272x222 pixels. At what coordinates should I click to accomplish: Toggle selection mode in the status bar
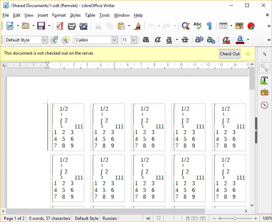[148, 218]
